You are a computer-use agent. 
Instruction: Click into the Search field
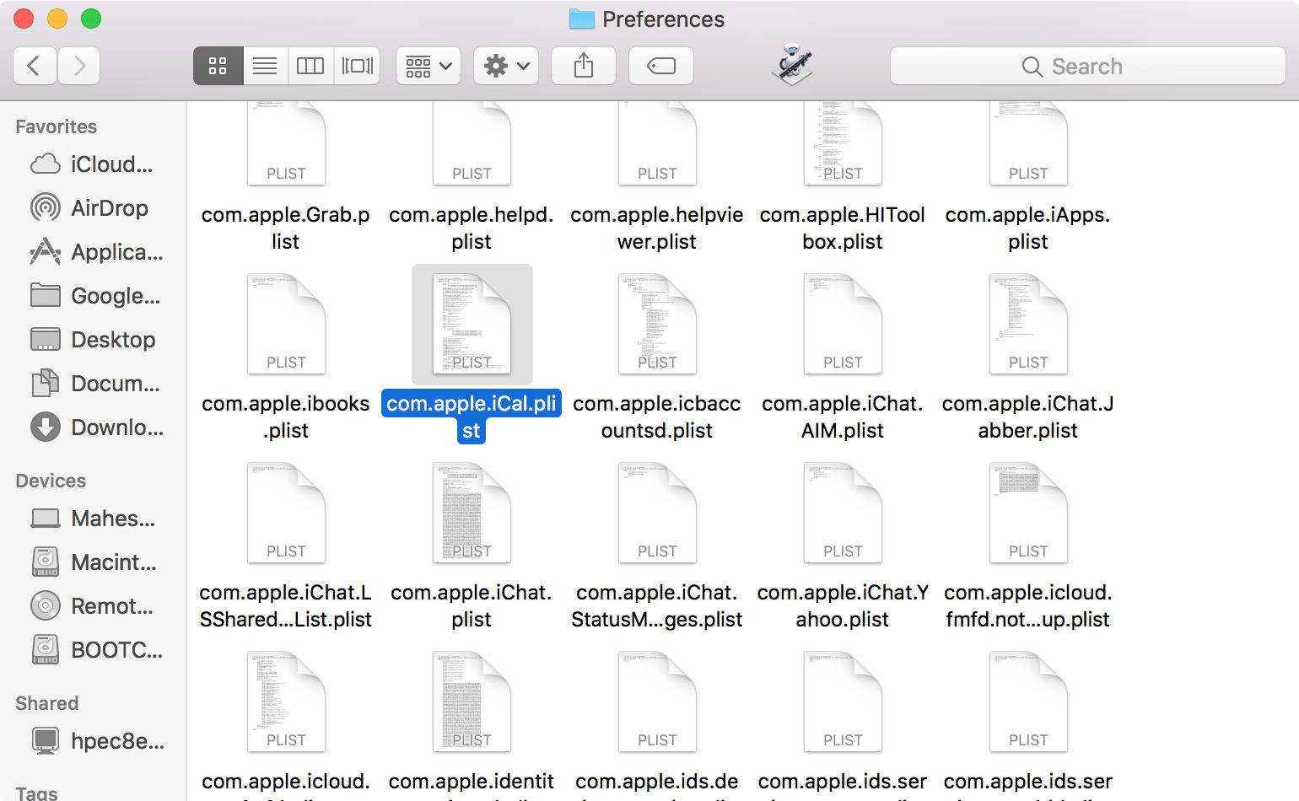point(1087,66)
